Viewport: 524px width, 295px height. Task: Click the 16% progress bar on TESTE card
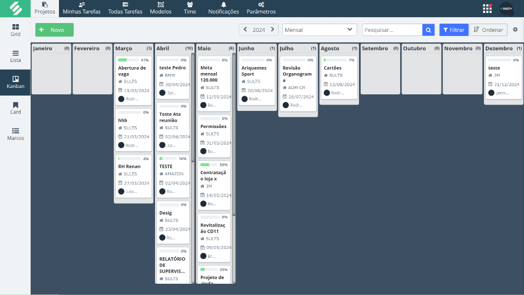click(169, 159)
